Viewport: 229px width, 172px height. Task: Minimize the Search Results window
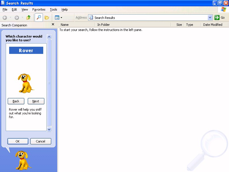tap(215, 3)
